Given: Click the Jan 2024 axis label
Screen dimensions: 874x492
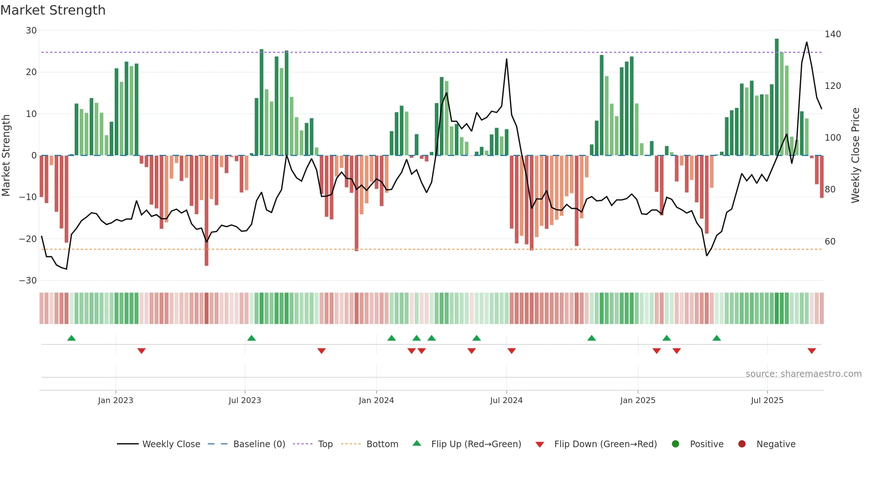Looking at the screenshot, I should coord(376,401).
